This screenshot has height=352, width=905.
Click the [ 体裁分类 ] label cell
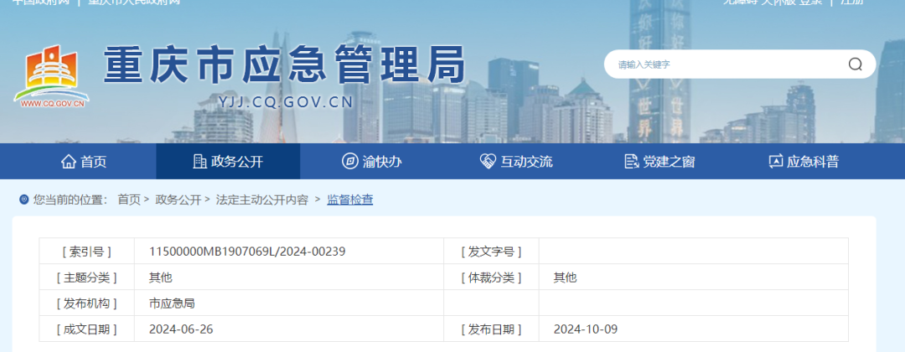491,277
